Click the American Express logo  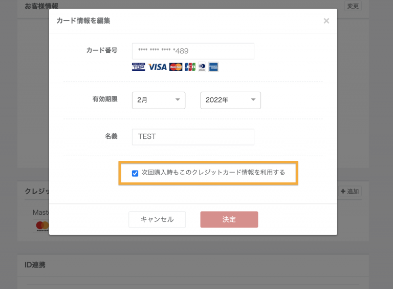(213, 67)
